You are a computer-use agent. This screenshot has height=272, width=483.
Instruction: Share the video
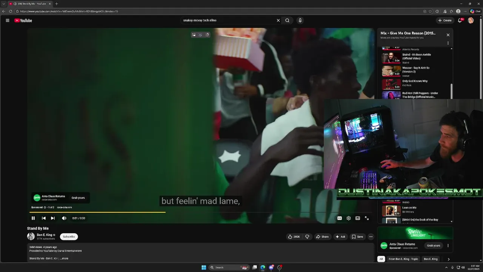click(322, 236)
